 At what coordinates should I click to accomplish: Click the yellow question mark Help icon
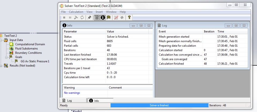coord(129,18)
